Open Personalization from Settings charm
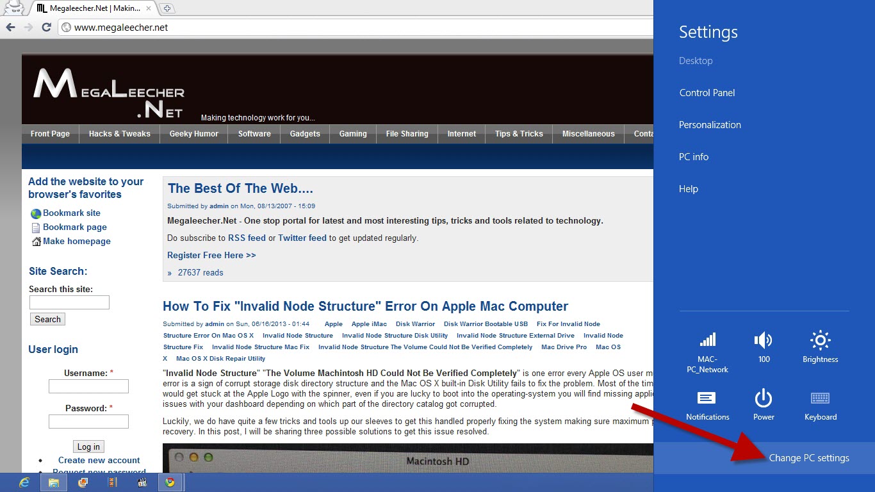875x492 pixels. pos(710,125)
